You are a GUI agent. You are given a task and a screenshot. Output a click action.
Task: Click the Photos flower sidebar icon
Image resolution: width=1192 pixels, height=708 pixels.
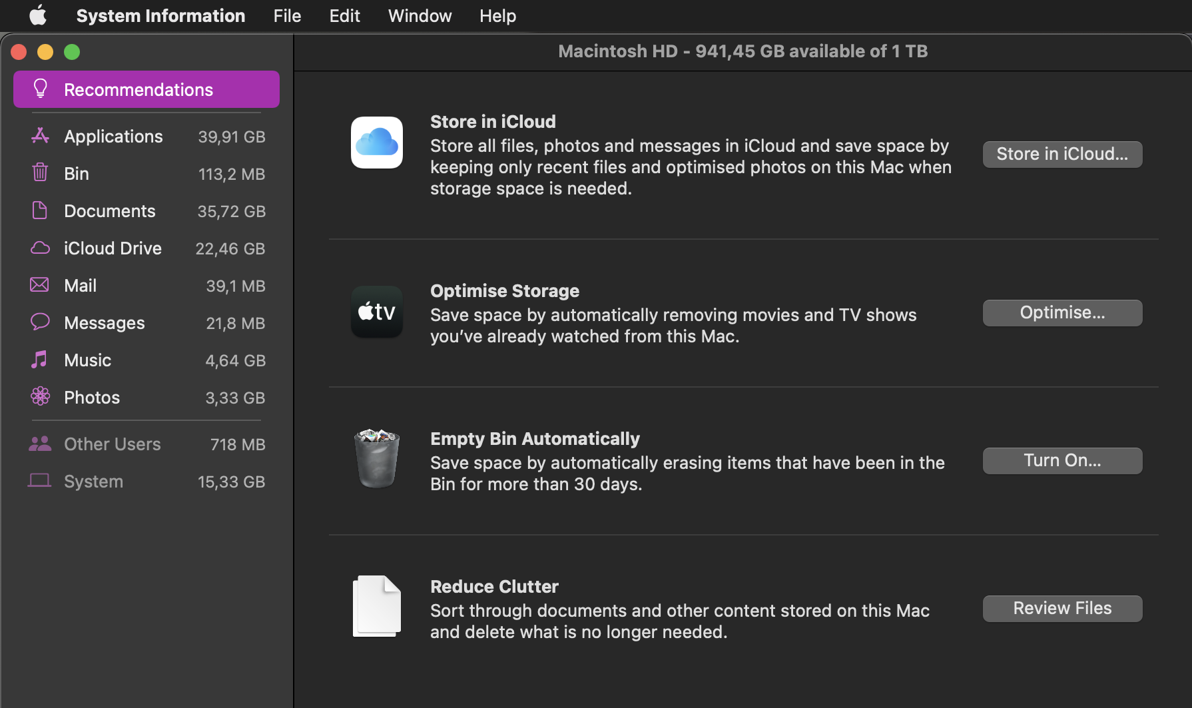pos(40,397)
